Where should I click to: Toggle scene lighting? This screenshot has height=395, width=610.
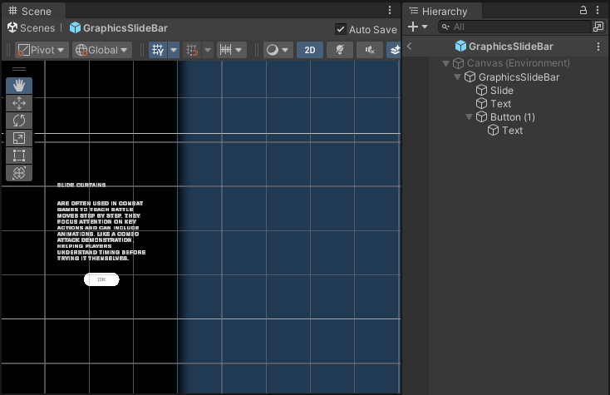(339, 50)
